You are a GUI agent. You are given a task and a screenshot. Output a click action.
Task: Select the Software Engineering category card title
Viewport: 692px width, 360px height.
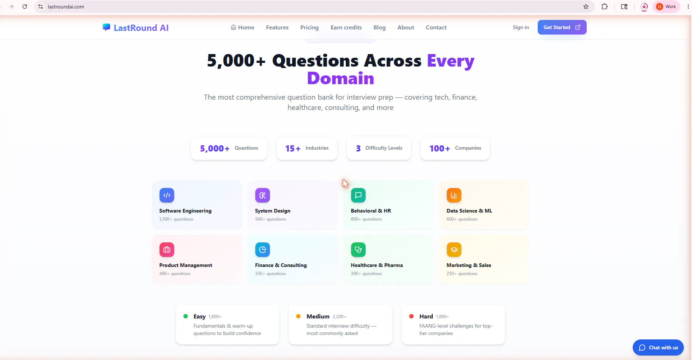(x=185, y=211)
